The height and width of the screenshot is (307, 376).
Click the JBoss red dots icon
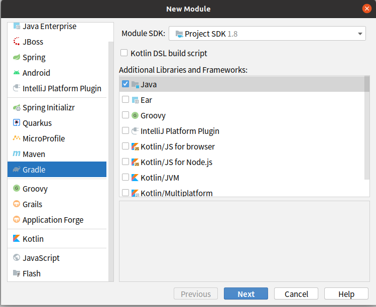pos(17,41)
